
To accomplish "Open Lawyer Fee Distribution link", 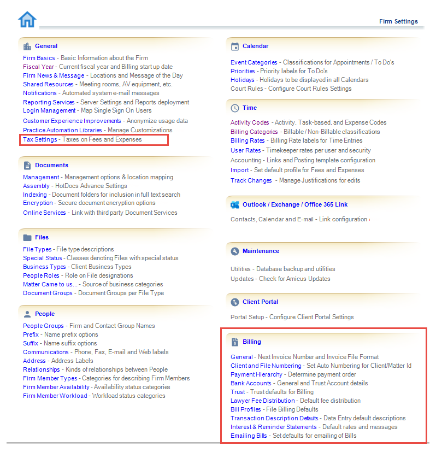I will click(263, 401).
